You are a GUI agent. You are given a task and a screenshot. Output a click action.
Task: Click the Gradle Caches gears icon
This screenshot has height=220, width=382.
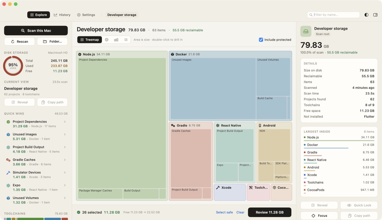8,160
